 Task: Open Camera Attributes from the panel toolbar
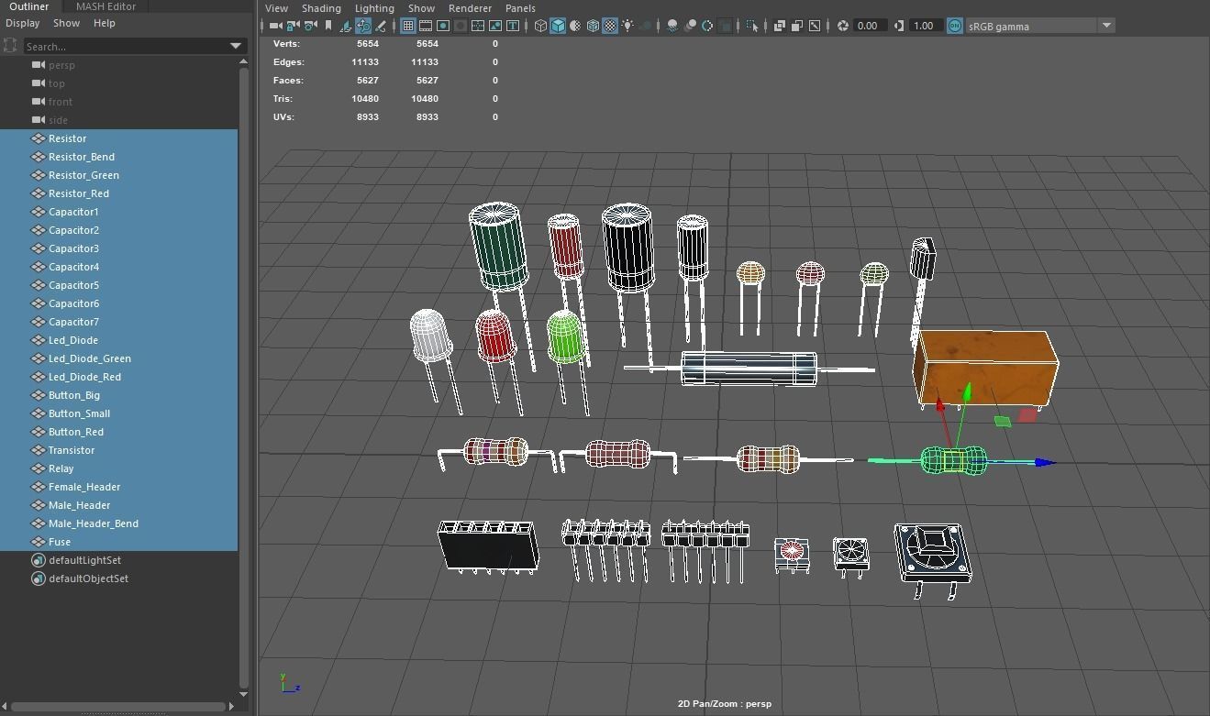(310, 26)
